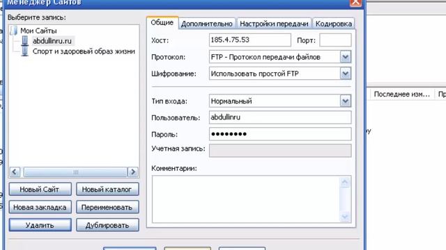Select the Мои Сайты root folder

click(x=38, y=31)
